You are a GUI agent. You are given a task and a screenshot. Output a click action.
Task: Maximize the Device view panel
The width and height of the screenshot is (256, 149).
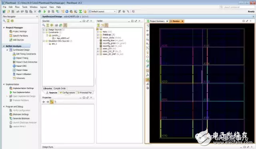click(x=244, y=21)
